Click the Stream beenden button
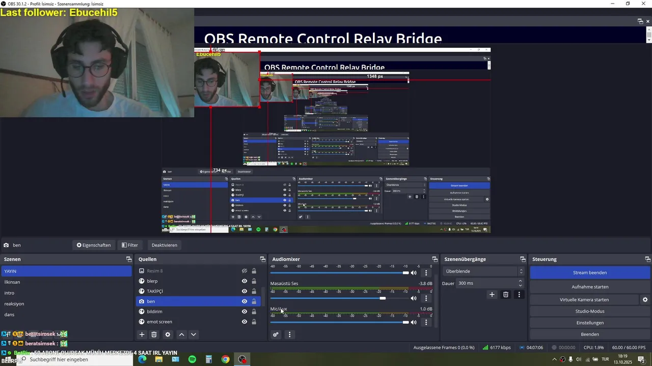The width and height of the screenshot is (652, 366). point(590,272)
